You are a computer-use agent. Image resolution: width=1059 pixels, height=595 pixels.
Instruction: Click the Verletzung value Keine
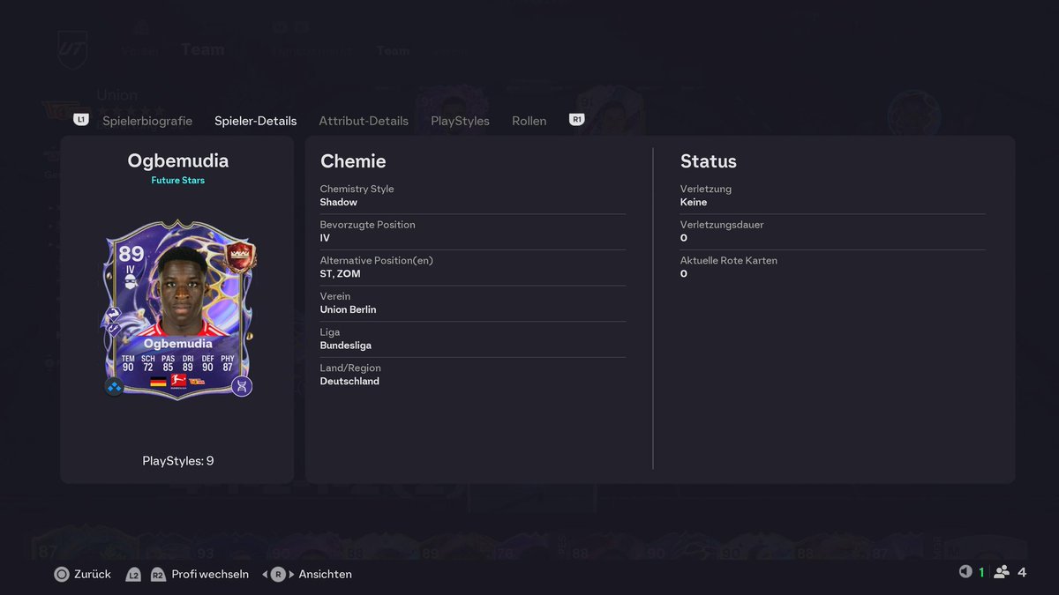coord(694,203)
